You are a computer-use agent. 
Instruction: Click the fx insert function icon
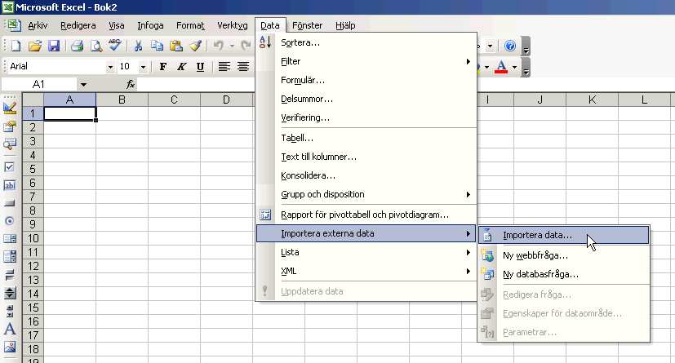click(x=131, y=84)
